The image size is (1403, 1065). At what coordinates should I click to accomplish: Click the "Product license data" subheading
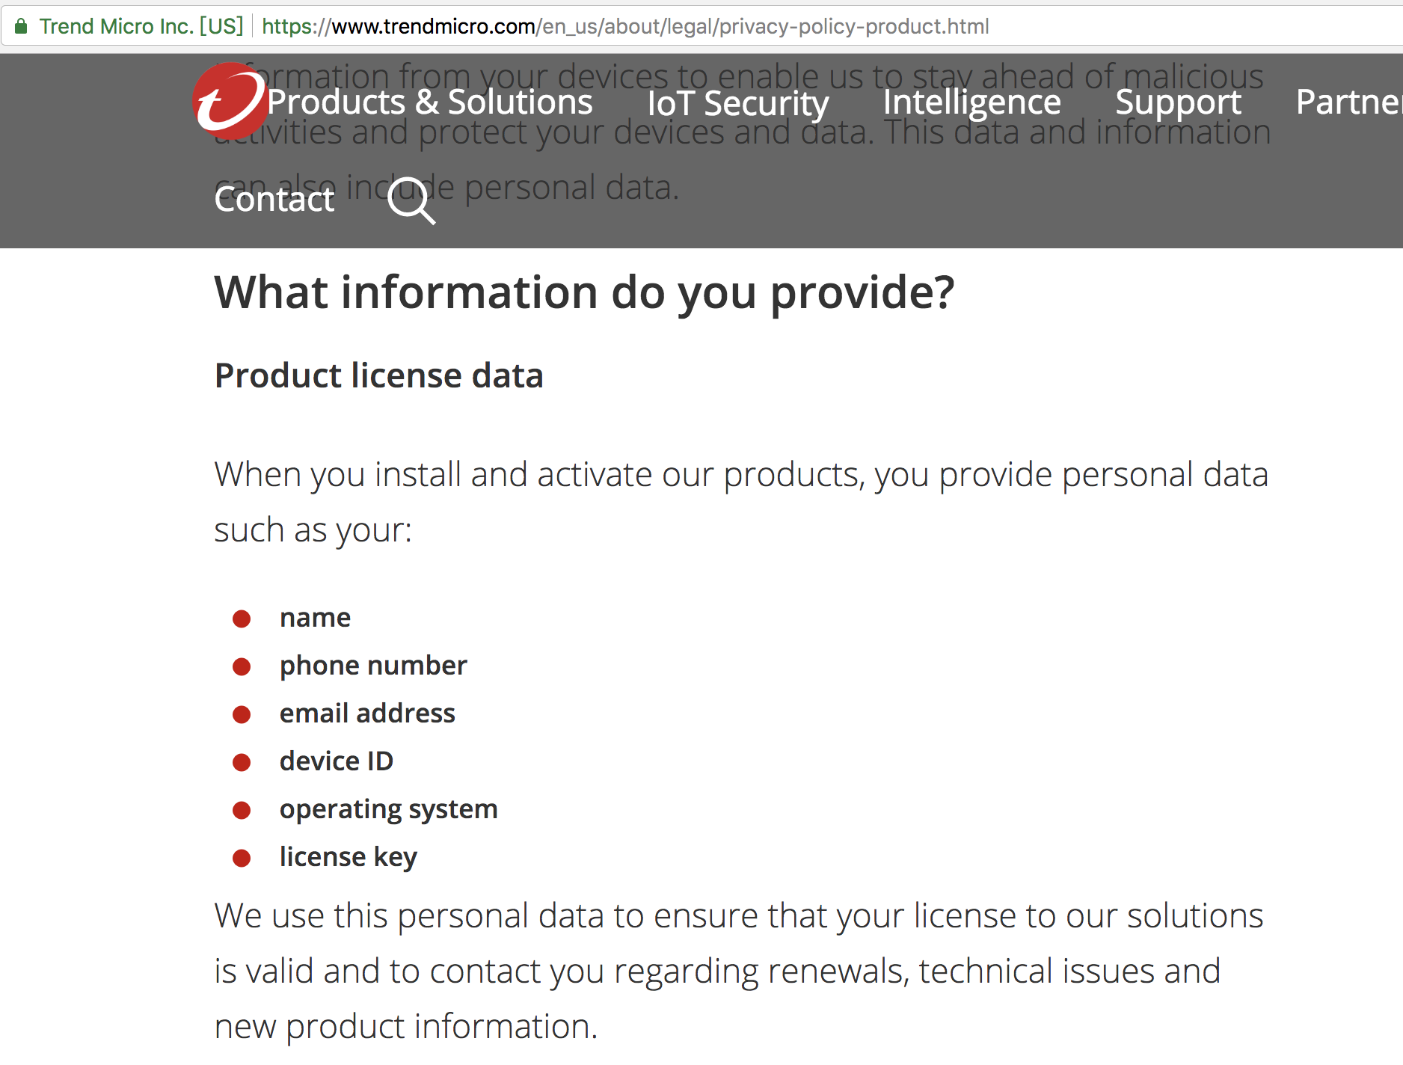(378, 375)
